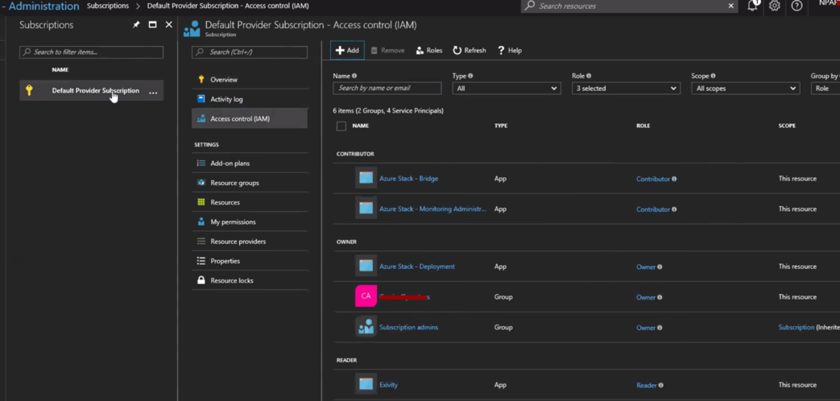The image size is (840, 401).
Task: Open Resource locks under Settings
Action: pos(250,280)
